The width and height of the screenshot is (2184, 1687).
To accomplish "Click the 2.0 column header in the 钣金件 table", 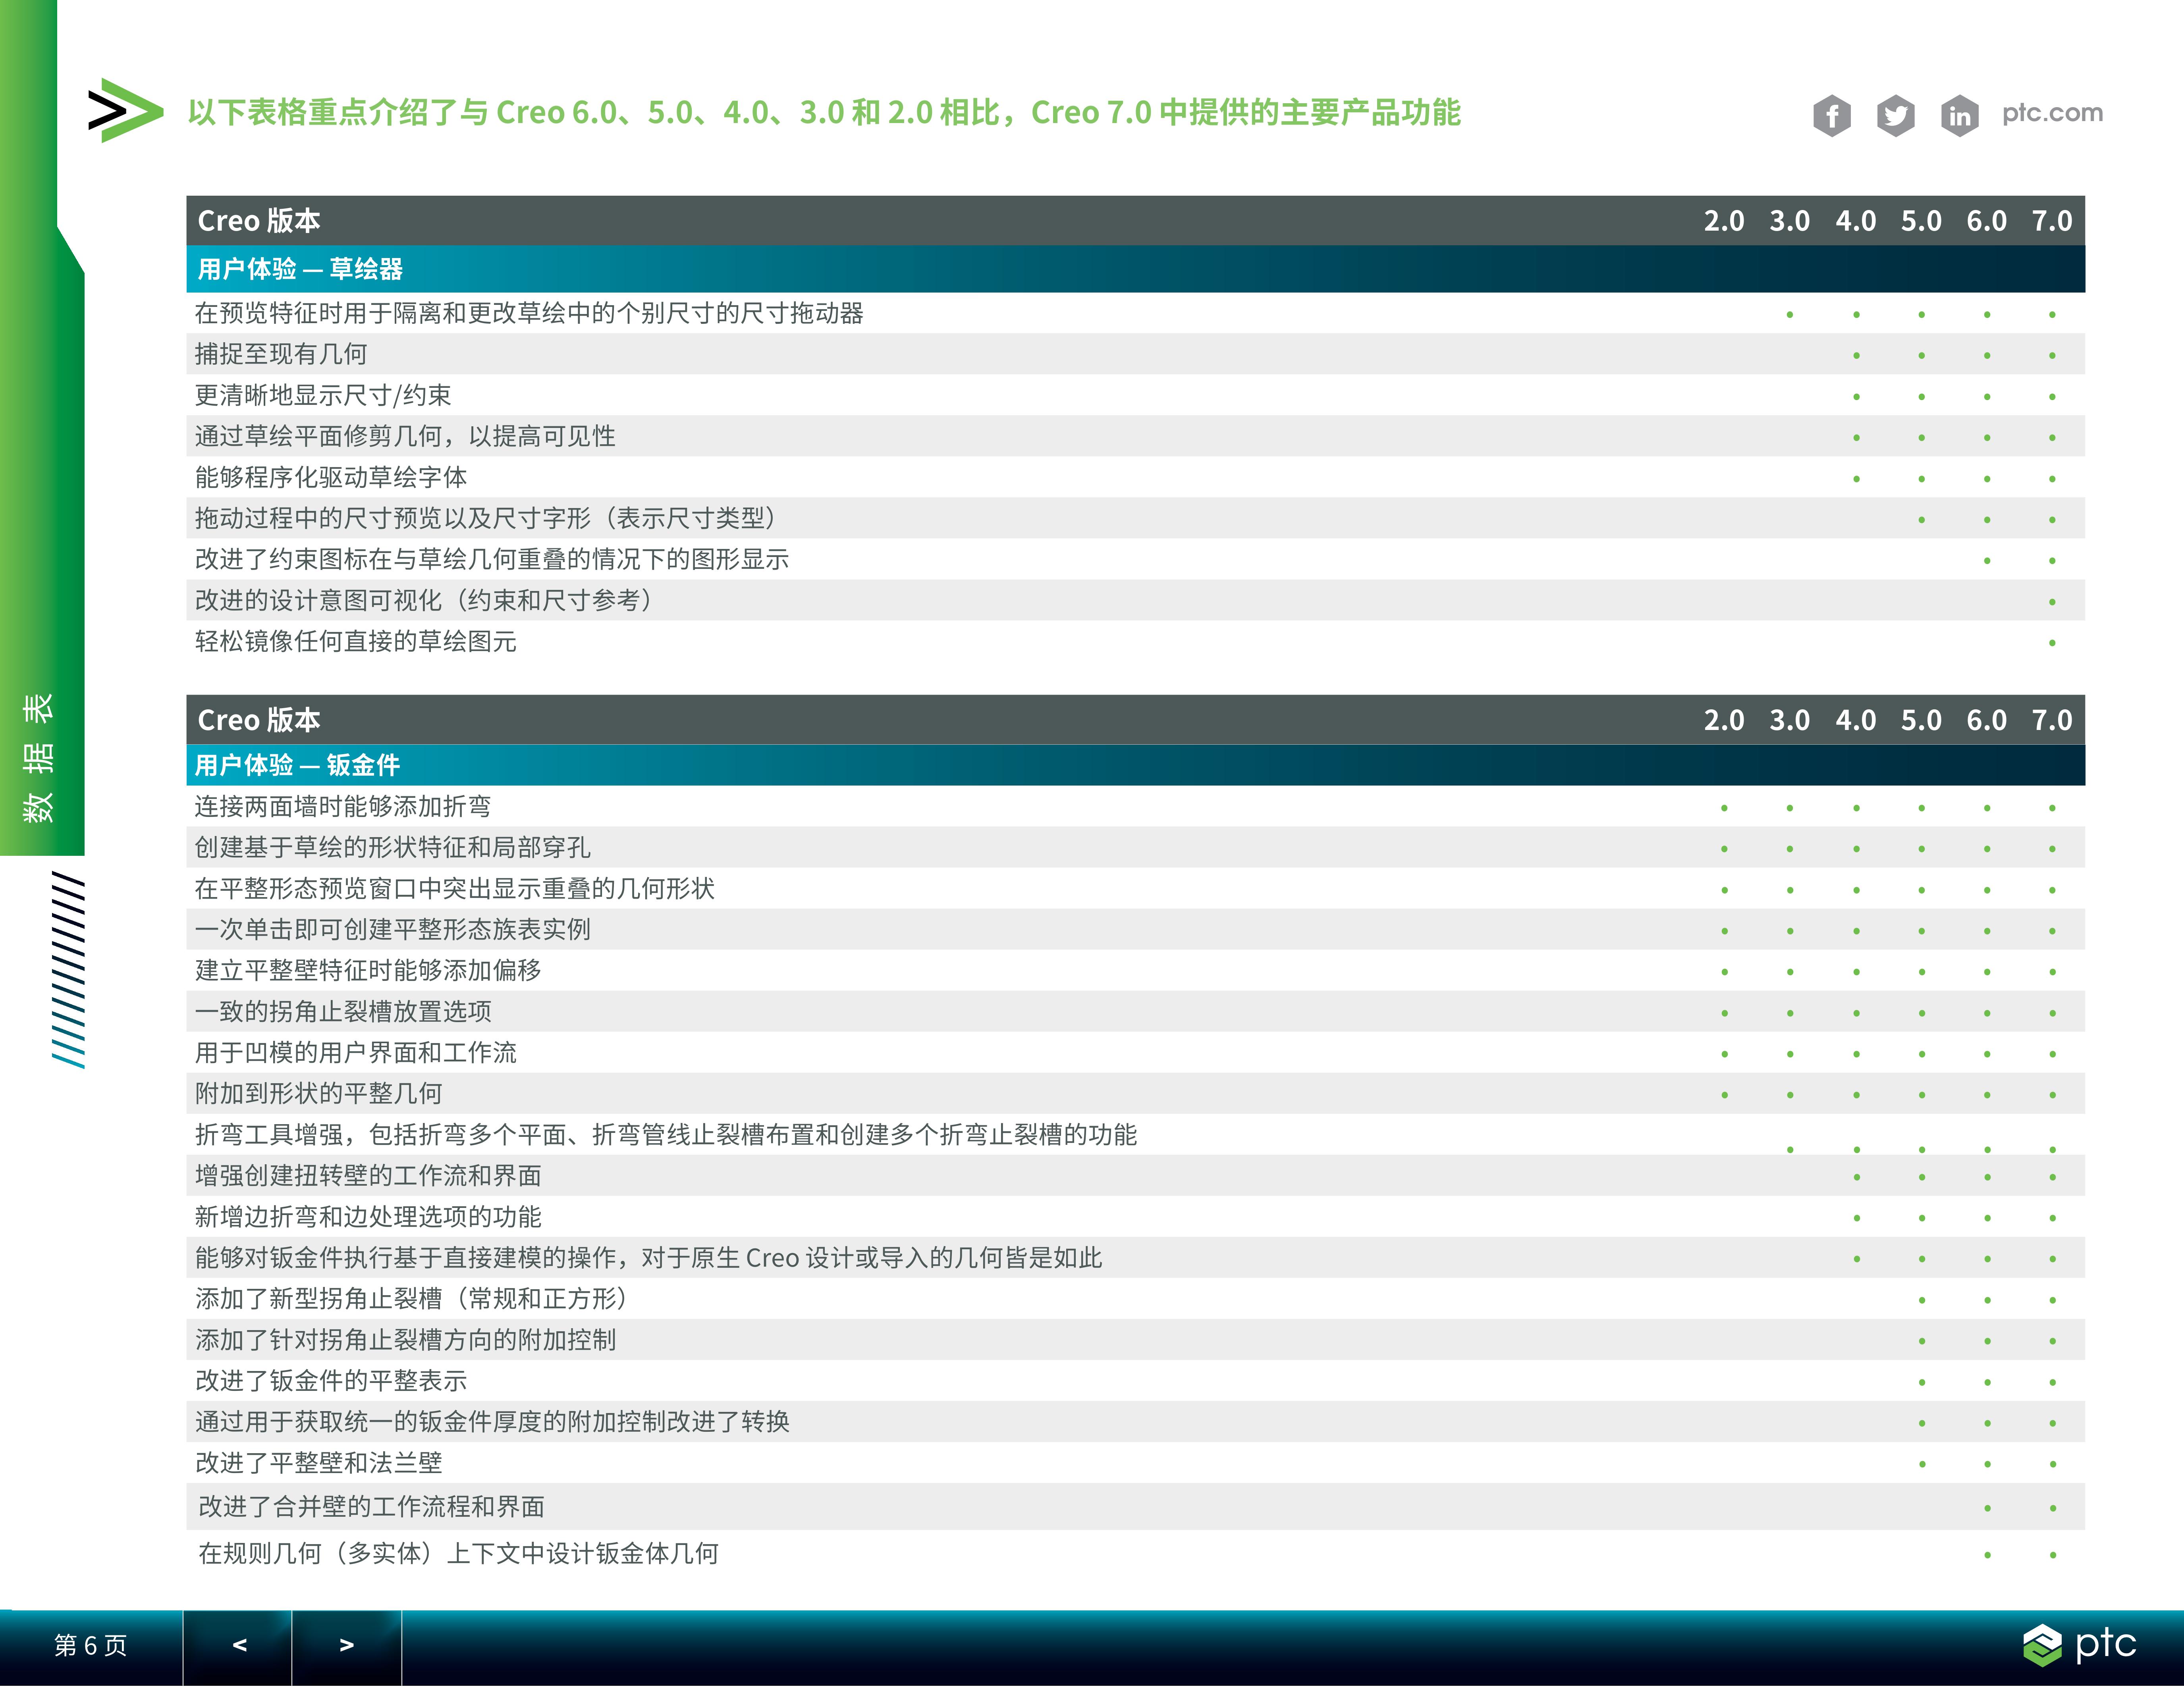I will click(x=1724, y=720).
